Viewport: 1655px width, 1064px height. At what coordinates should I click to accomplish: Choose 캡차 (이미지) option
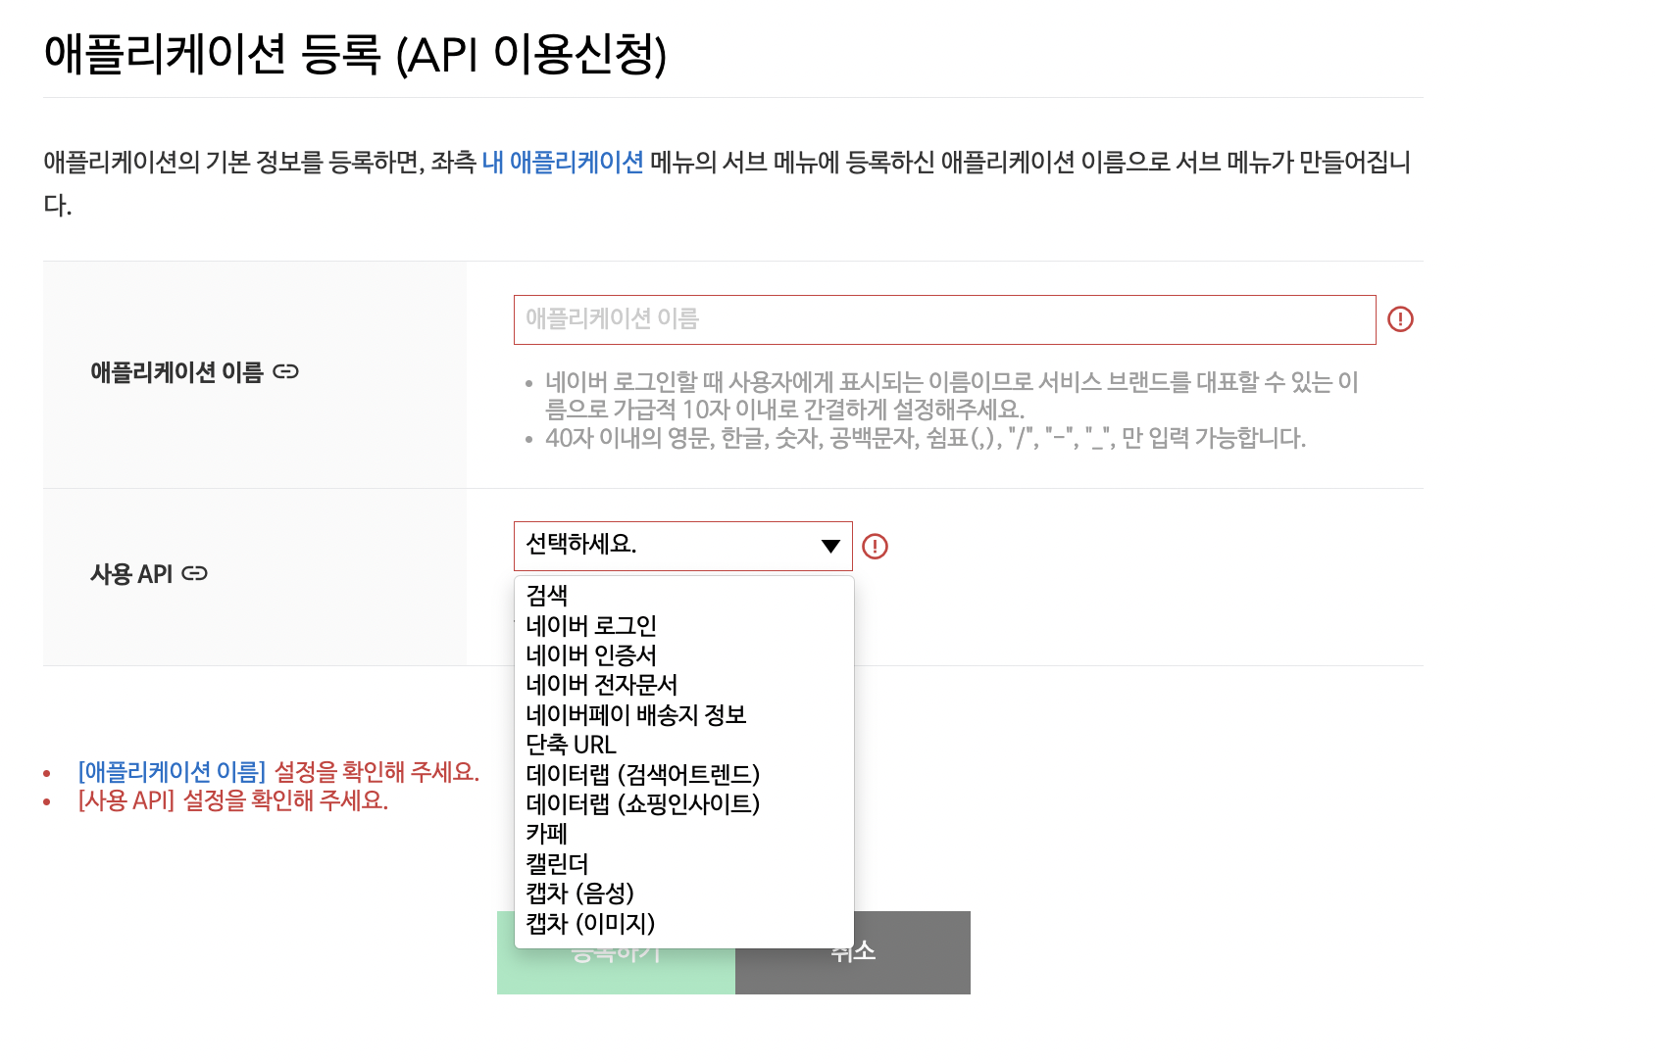(684, 923)
